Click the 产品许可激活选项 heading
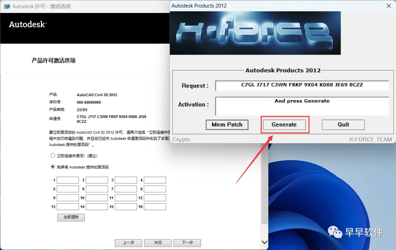Image resolution: width=396 pixels, height=250 pixels. 54,60
